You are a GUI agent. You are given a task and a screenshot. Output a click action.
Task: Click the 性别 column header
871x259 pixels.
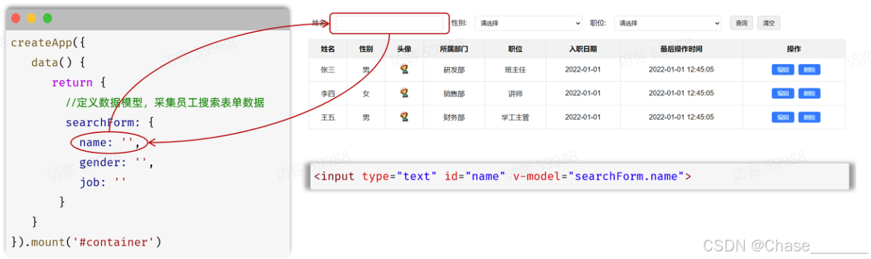(x=366, y=49)
